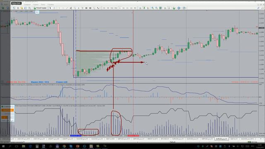Select the text A tool

click(79, 8)
